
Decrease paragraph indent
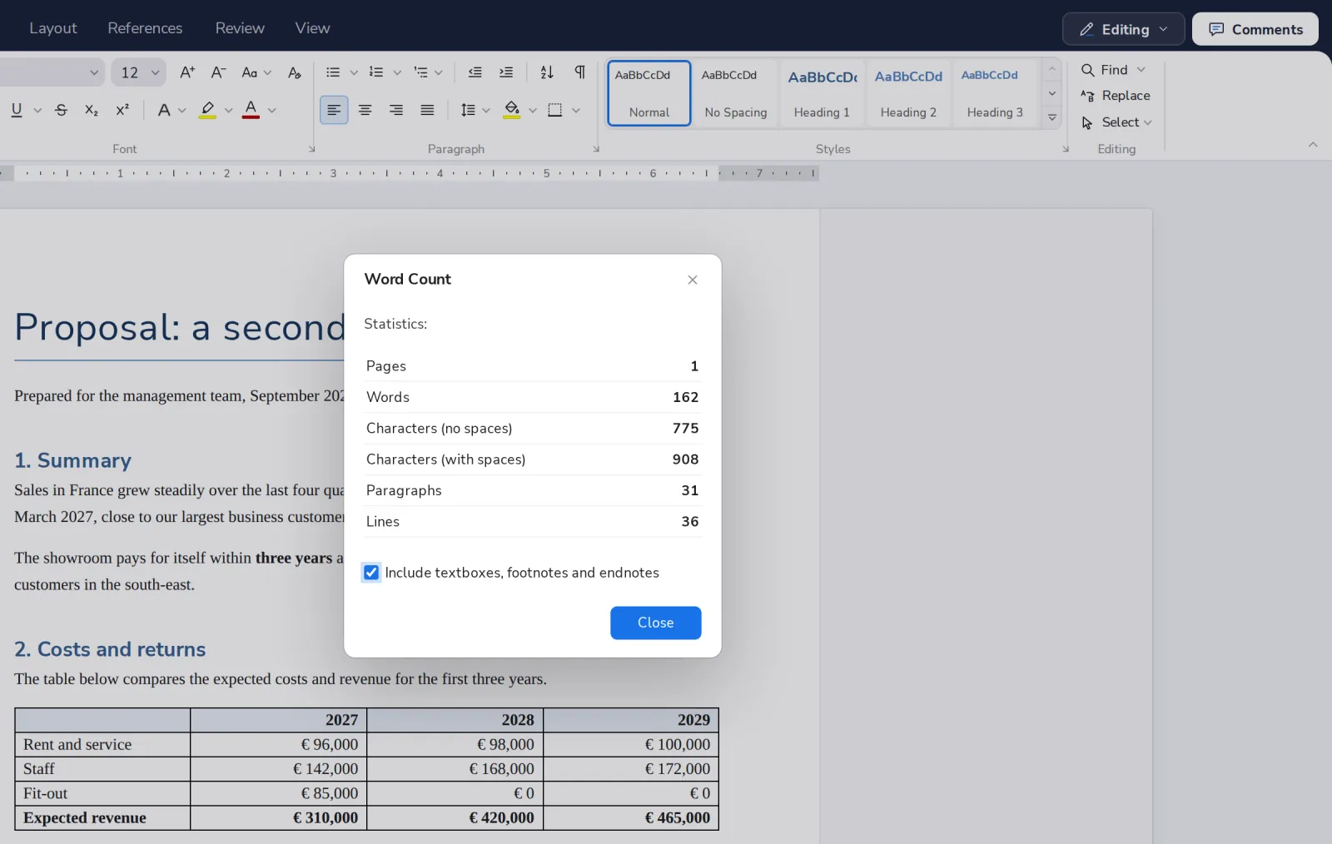tap(475, 72)
